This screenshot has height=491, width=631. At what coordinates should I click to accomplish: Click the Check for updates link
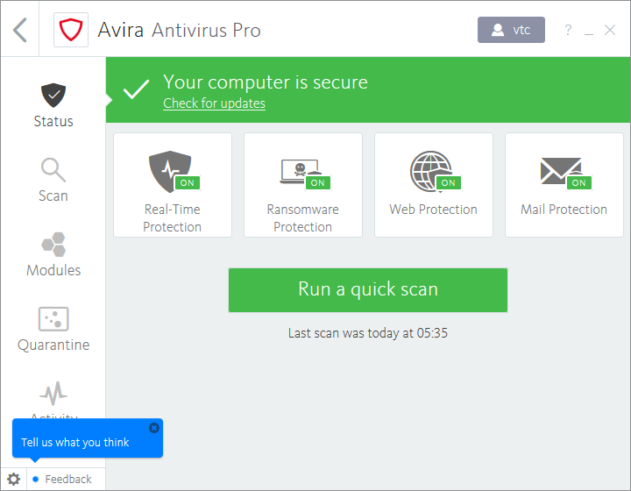tap(214, 103)
